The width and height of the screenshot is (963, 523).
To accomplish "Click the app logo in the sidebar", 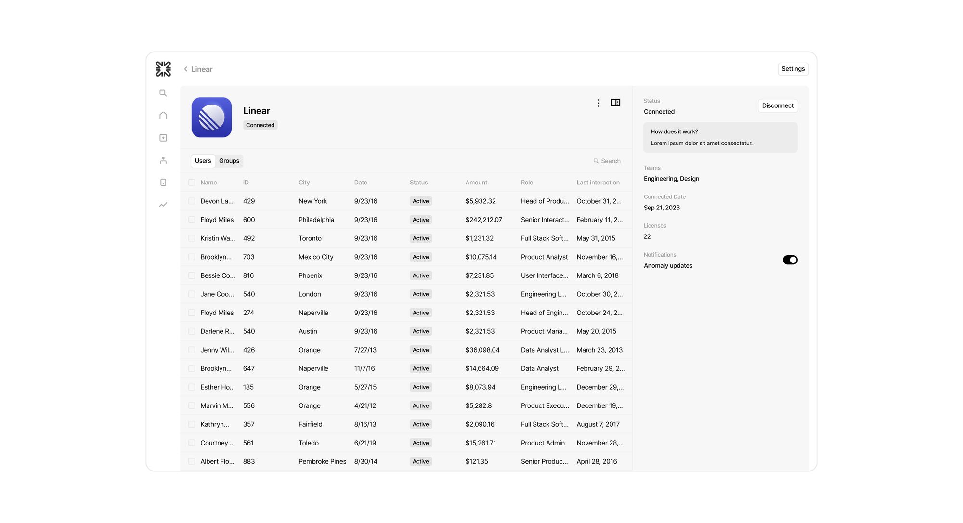I will (163, 69).
